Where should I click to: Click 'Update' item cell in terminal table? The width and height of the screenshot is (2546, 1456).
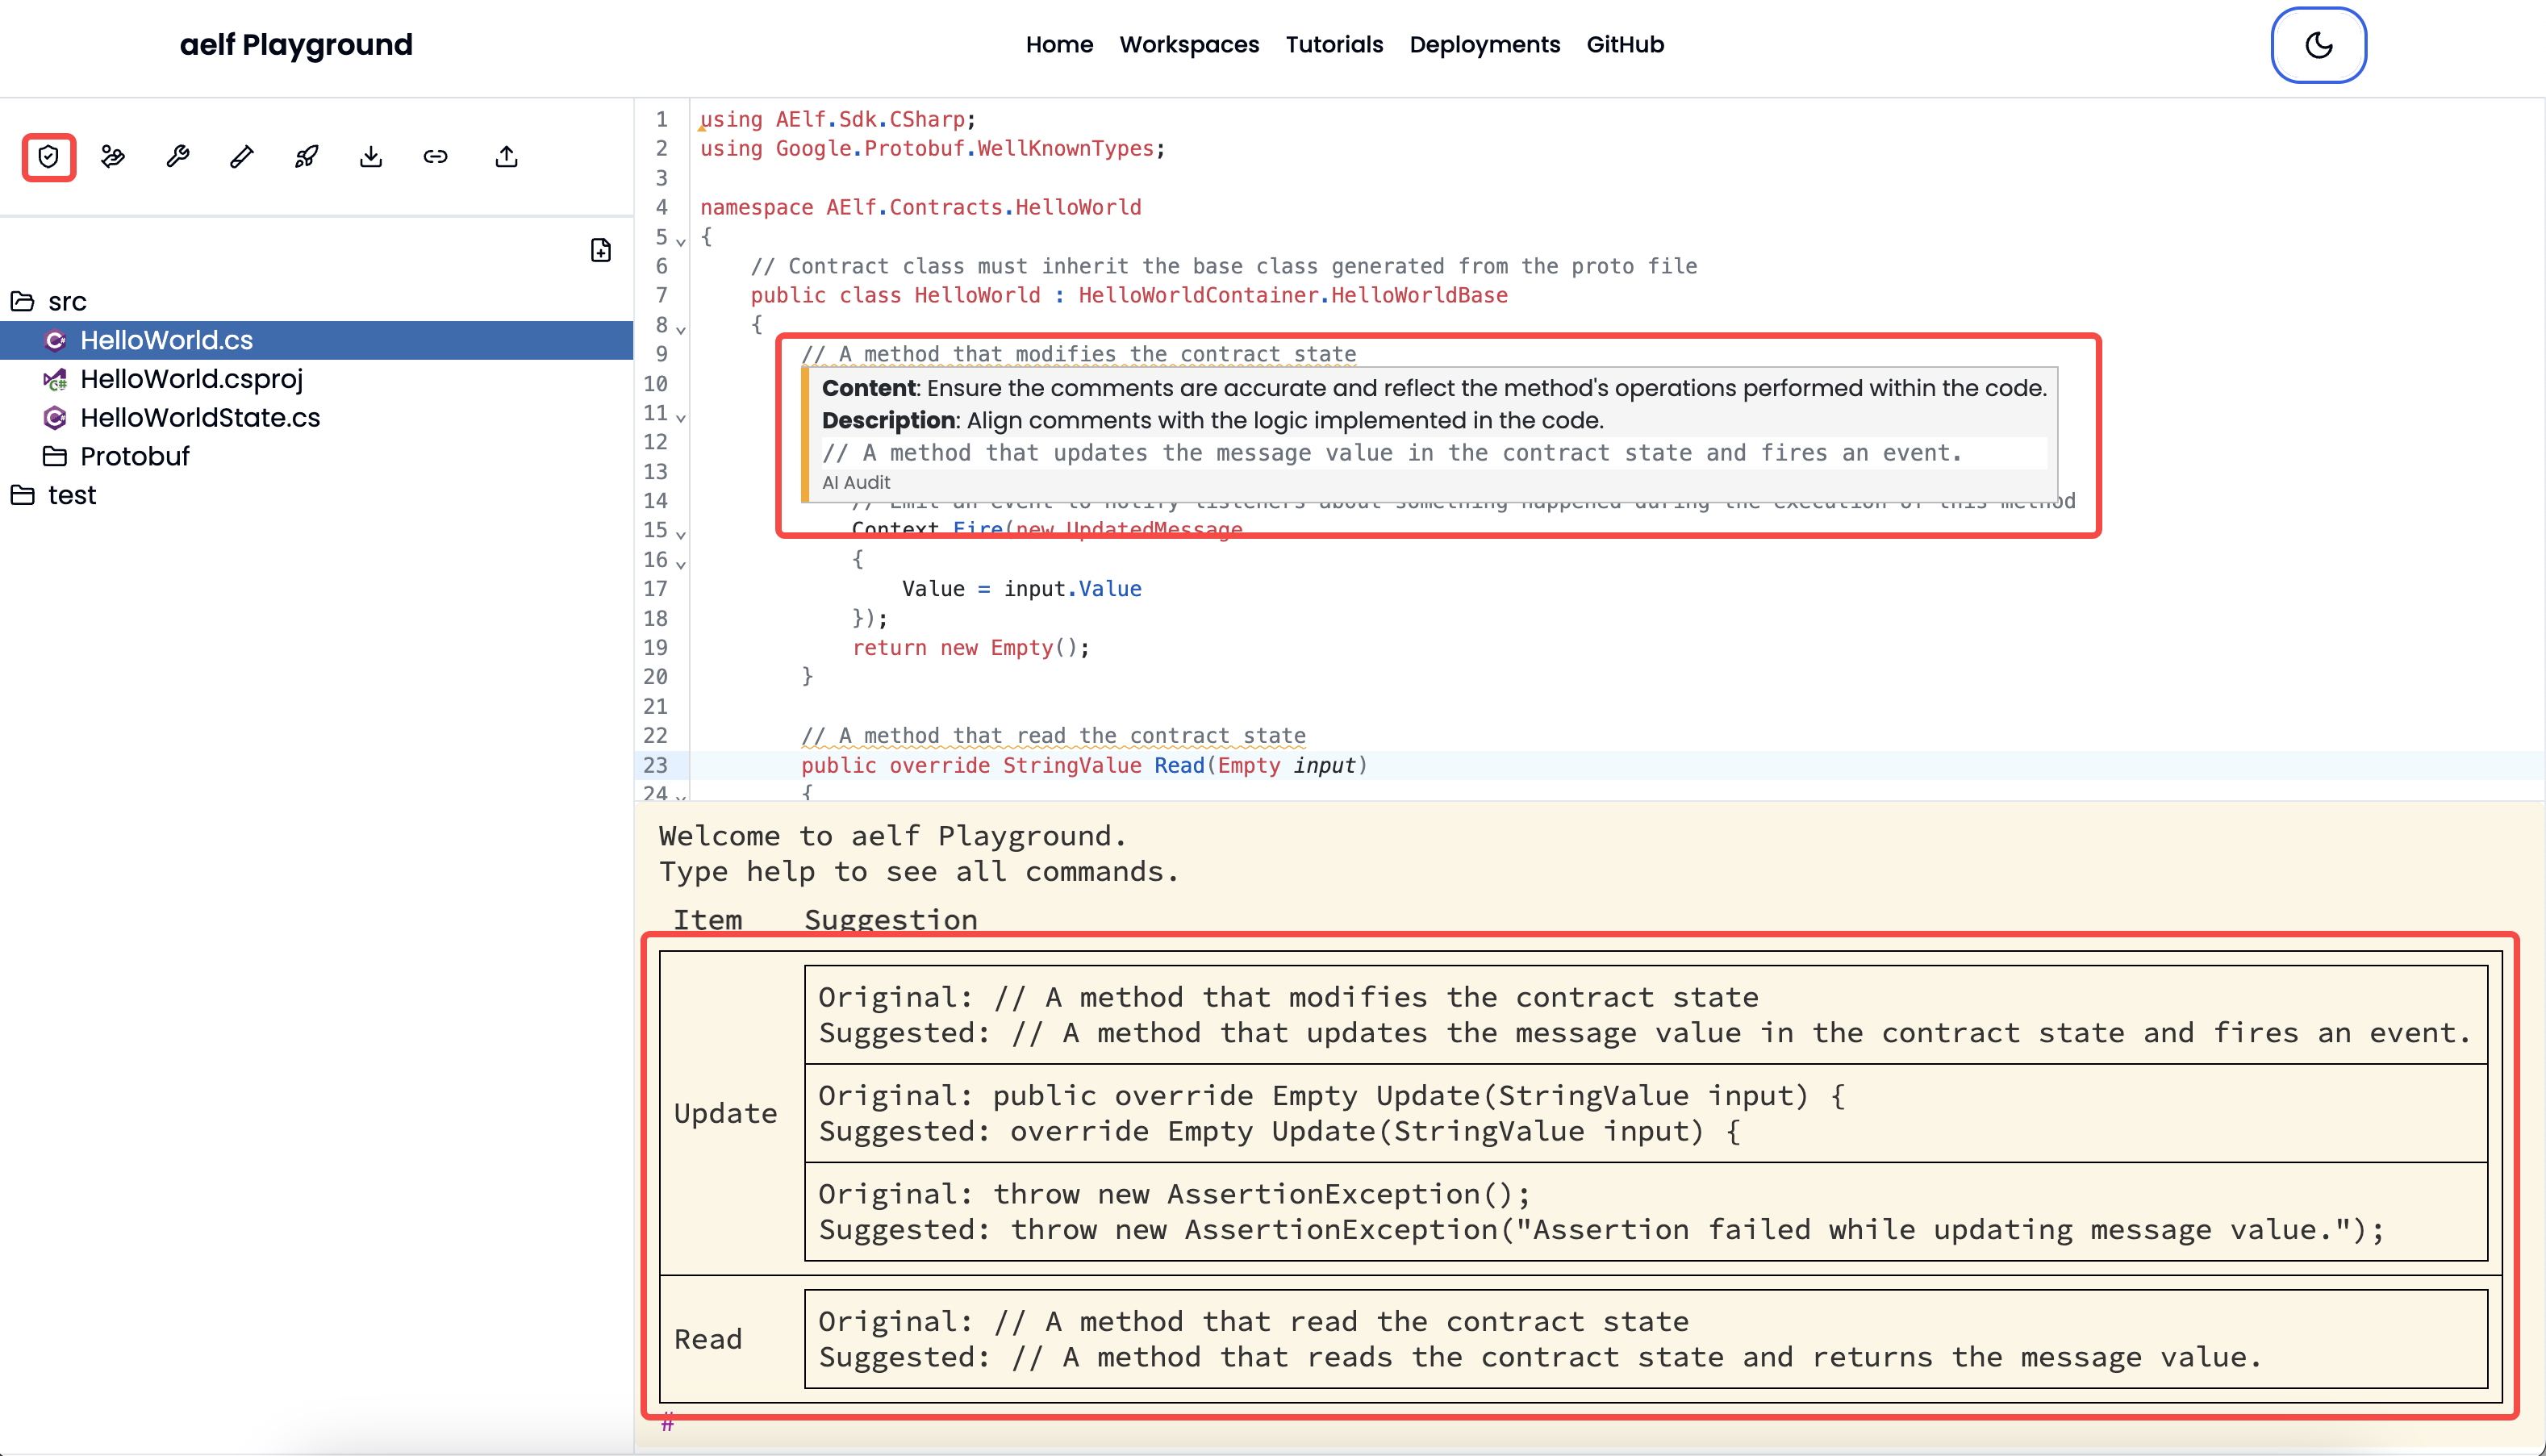(x=725, y=1113)
